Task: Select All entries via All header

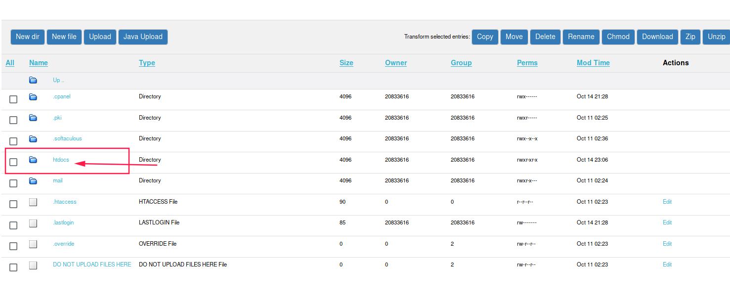Action: point(10,63)
